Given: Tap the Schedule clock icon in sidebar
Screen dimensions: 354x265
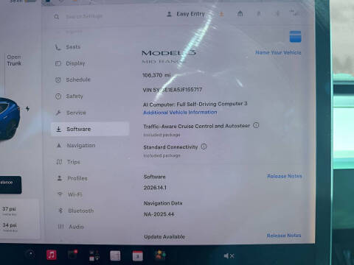Looking at the screenshot, I should [x=58, y=79].
